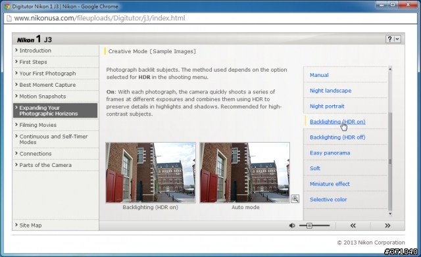Image resolution: width=421 pixels, height=257 pixels.
Task: Click scroll up arrow of mode list
Action: coord(390,69)
